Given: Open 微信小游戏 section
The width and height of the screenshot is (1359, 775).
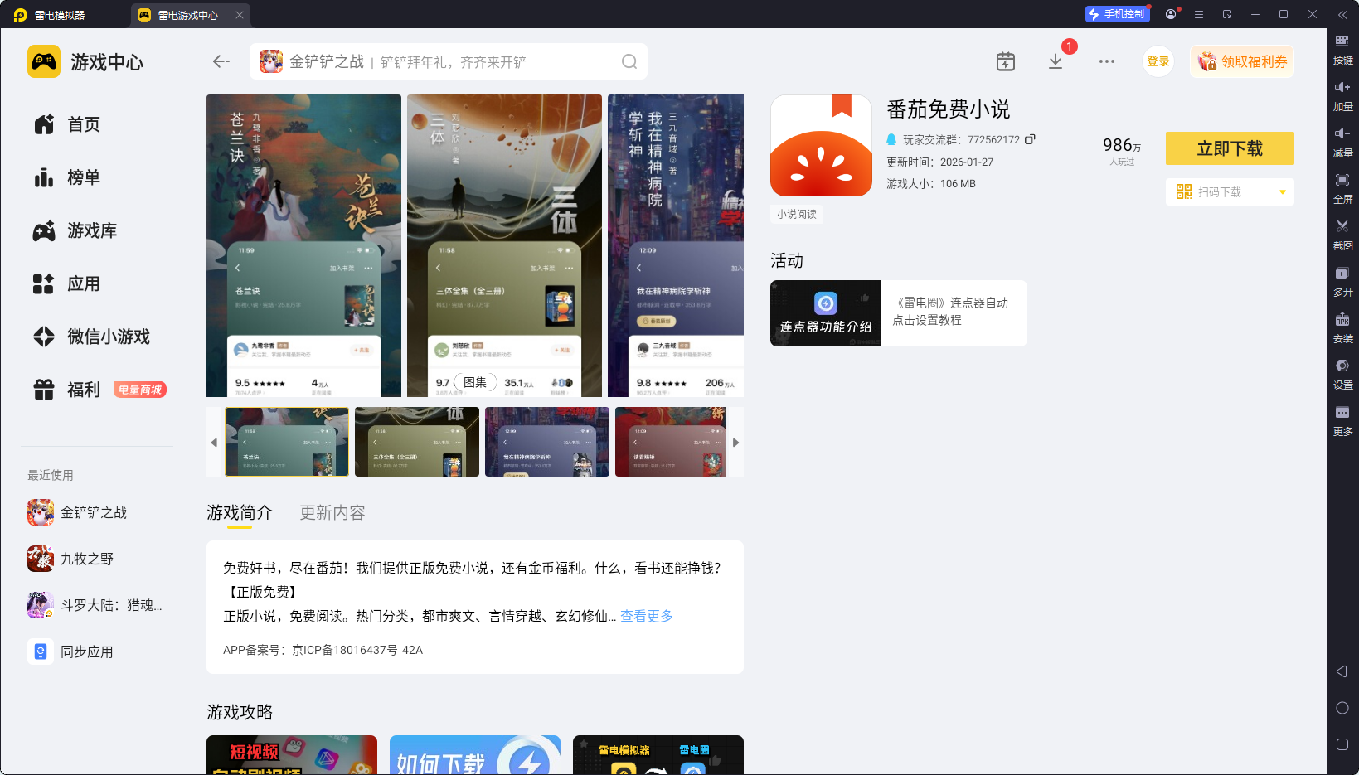Looking at the screenshot, I should coord(91,337).
